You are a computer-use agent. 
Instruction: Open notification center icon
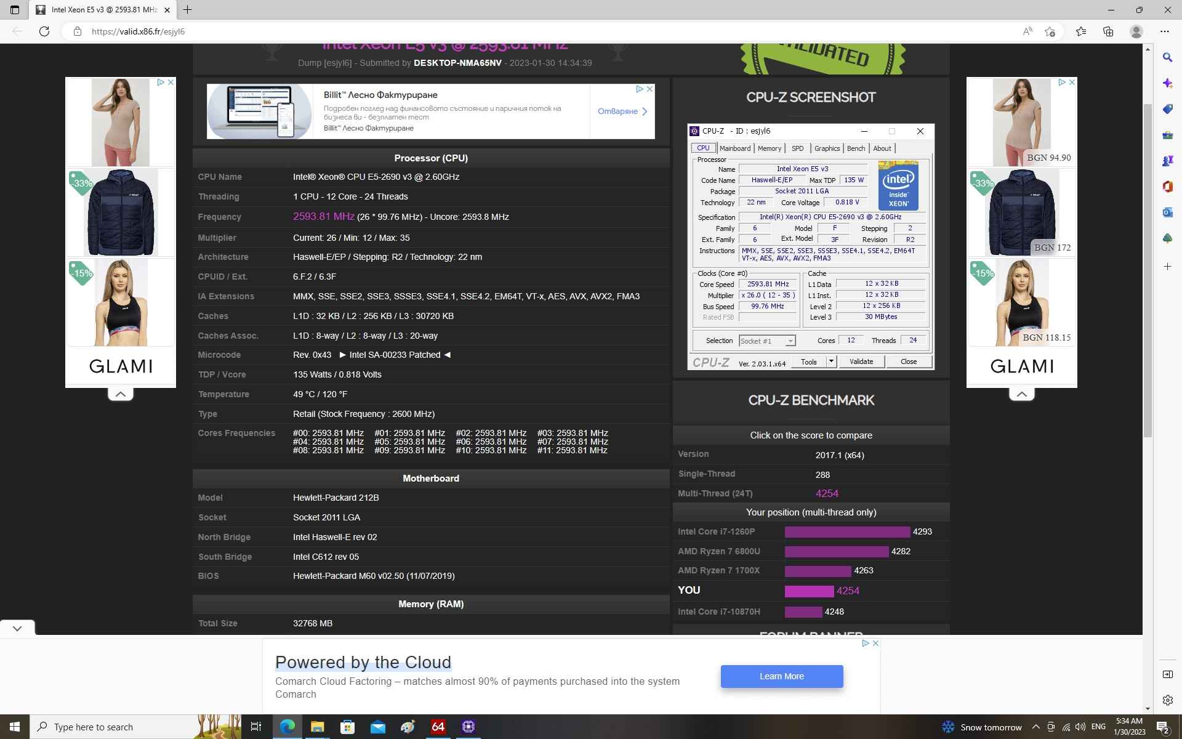click(x=1163, y=727)
